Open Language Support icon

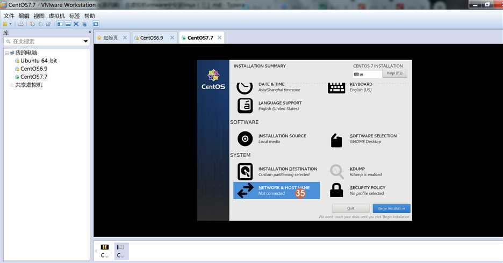pos(245,106)
